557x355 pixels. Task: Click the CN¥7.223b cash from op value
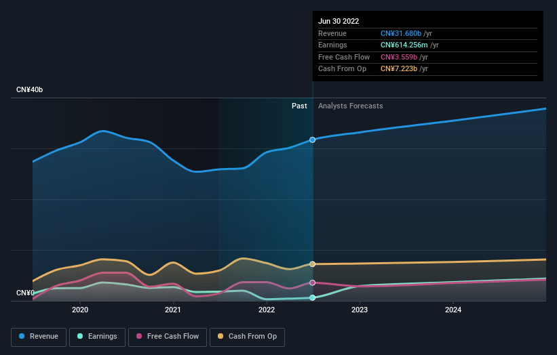[398, 69]
